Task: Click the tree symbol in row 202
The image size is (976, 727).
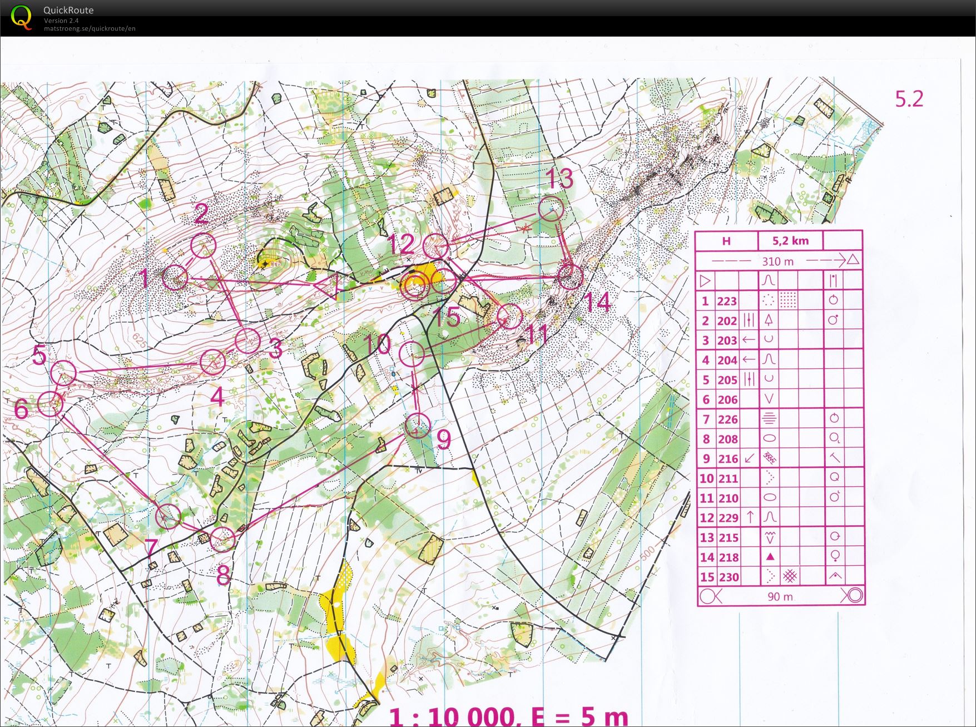Action: (769, 320)
